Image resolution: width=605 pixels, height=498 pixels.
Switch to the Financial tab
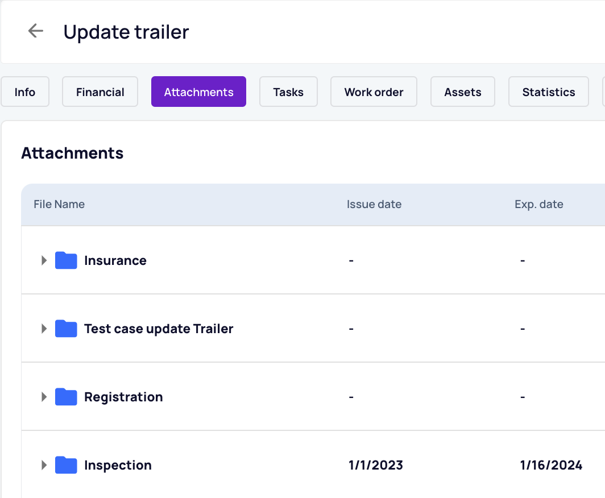point(100,92)
